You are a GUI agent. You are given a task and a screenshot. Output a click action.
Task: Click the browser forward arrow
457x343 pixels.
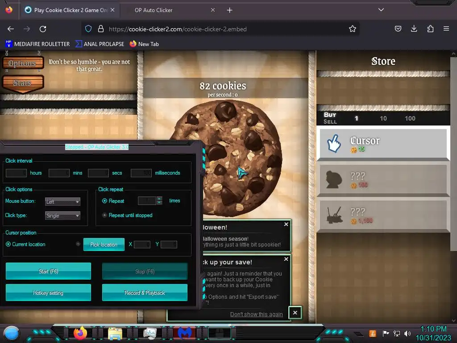[27, 29]
